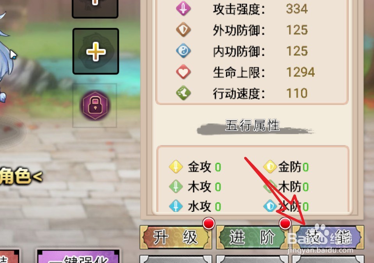Click the brown external defense shield icon
This screenshot has height=263, width=374.
pyautogui.click(x=183, y=30)
